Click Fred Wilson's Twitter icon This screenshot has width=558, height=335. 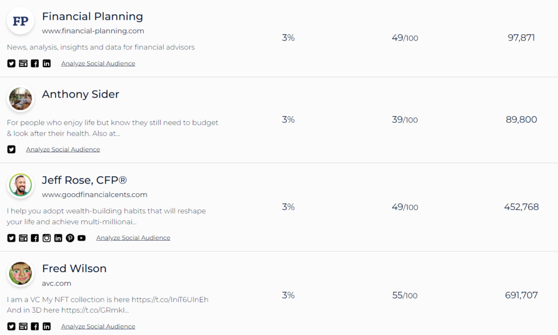11,326
